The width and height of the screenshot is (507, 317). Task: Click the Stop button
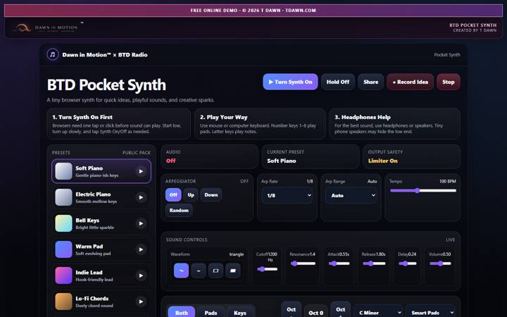(x=448, y=82)
